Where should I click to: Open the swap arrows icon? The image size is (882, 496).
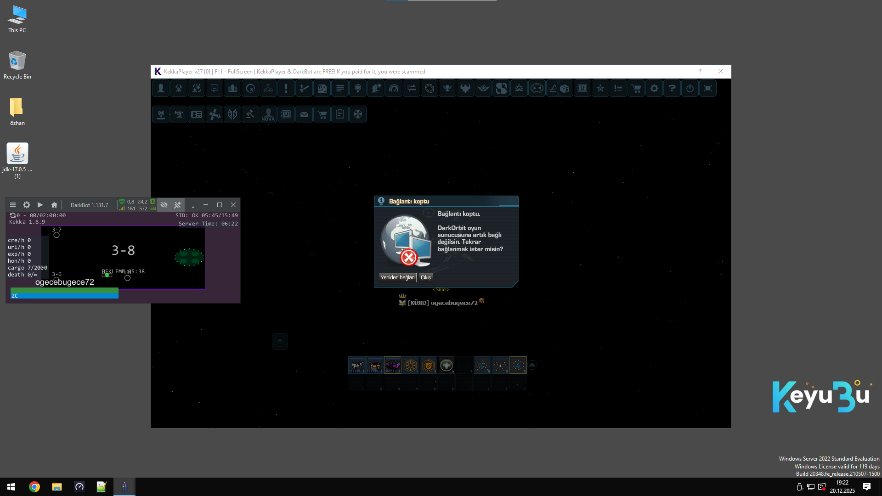point(412,88)
